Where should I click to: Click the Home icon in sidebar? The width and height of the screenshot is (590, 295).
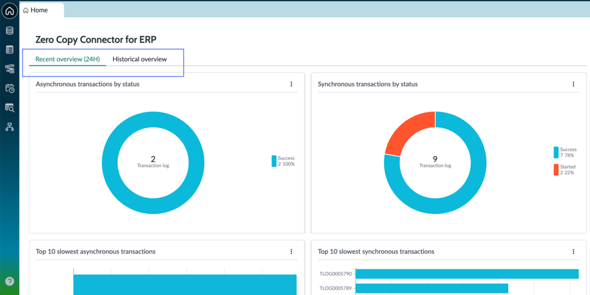[x=9, y=11]
